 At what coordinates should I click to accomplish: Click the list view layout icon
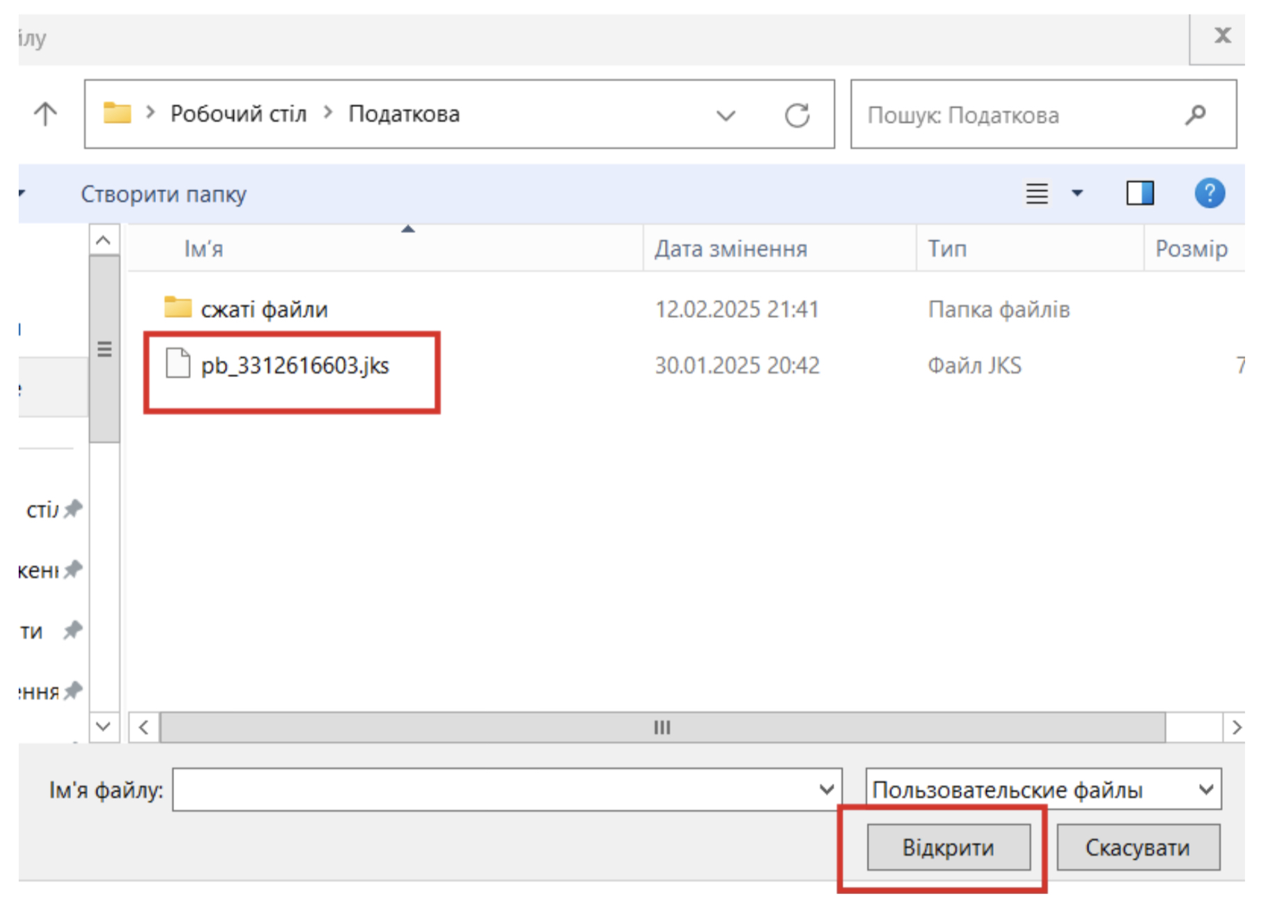click(1036, 193)
